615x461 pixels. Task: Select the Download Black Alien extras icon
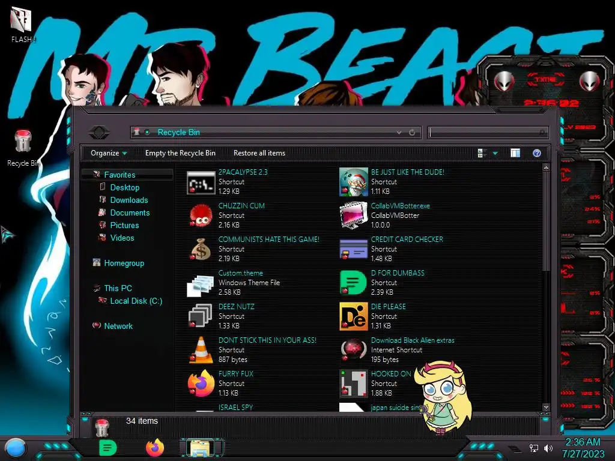coord(353,349)
